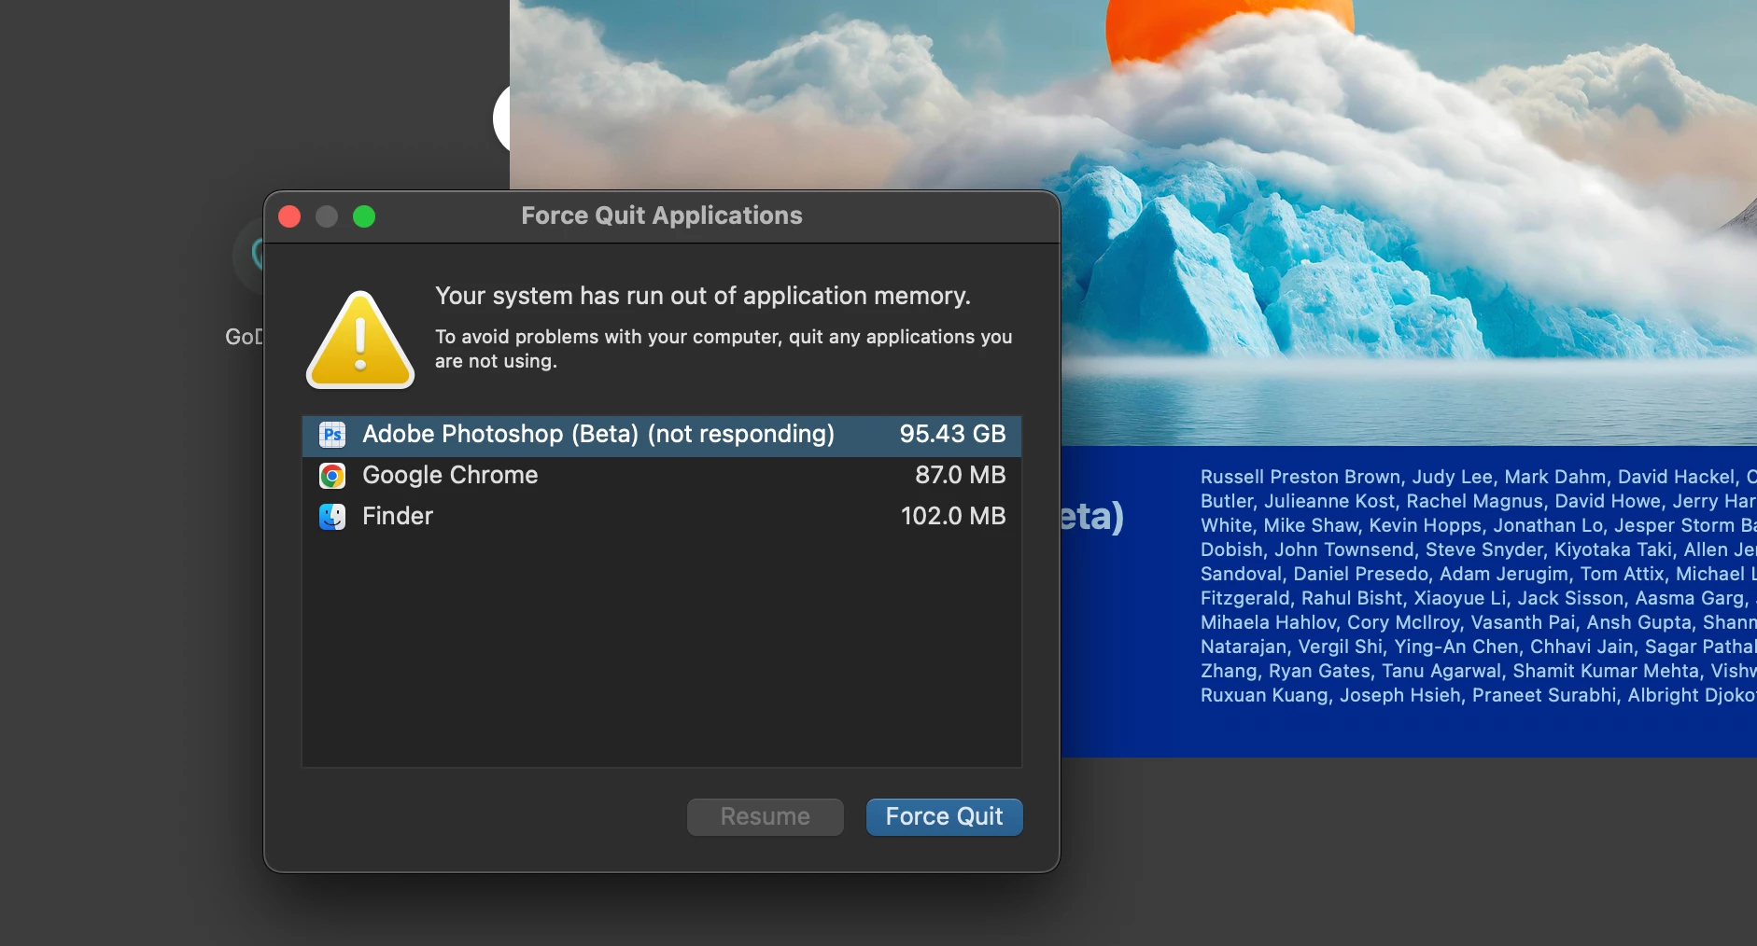Image resolution: width=1757 pixels, height=946 pixels.
Task: Click the Google Chrome app icon
Action: point(332,476)
